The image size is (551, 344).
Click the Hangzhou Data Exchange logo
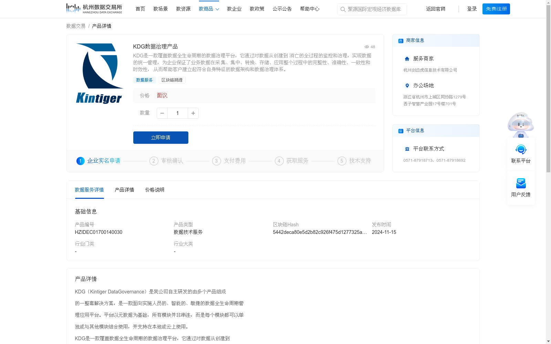click(x=94, y=9)
